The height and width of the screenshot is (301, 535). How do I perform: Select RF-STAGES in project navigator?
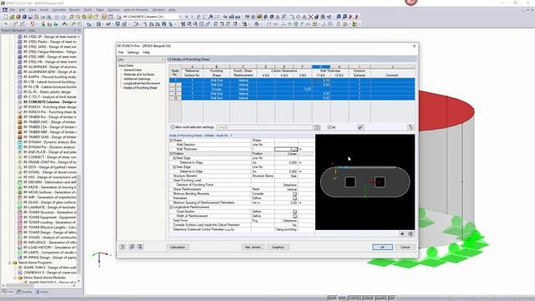click(50, 237)
